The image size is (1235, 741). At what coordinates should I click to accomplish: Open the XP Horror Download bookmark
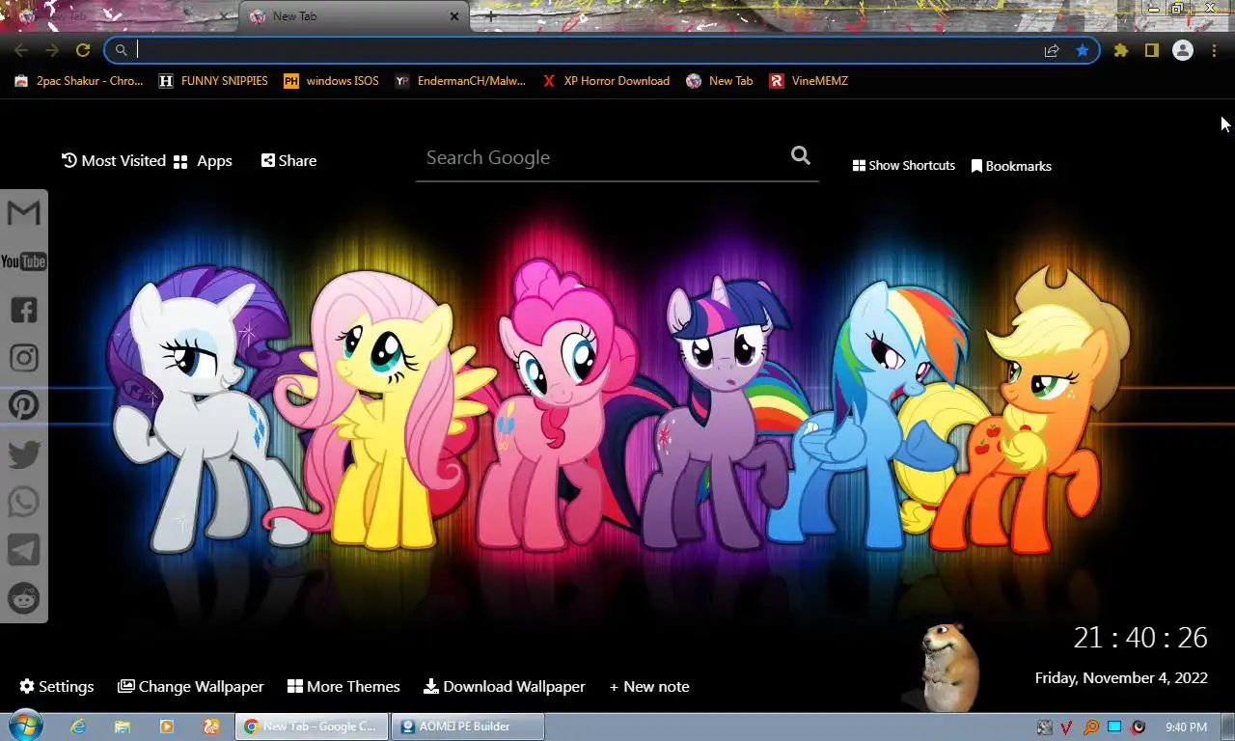pos(606,81)
